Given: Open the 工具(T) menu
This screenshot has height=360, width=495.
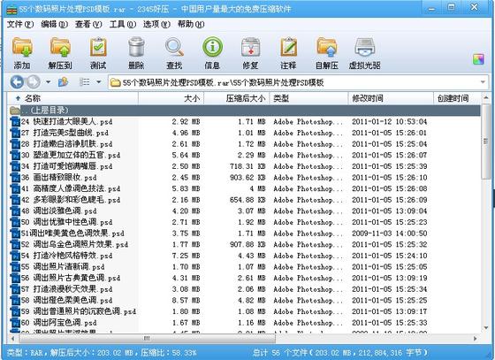Looking at the screenshot, I should click(123, 24).
